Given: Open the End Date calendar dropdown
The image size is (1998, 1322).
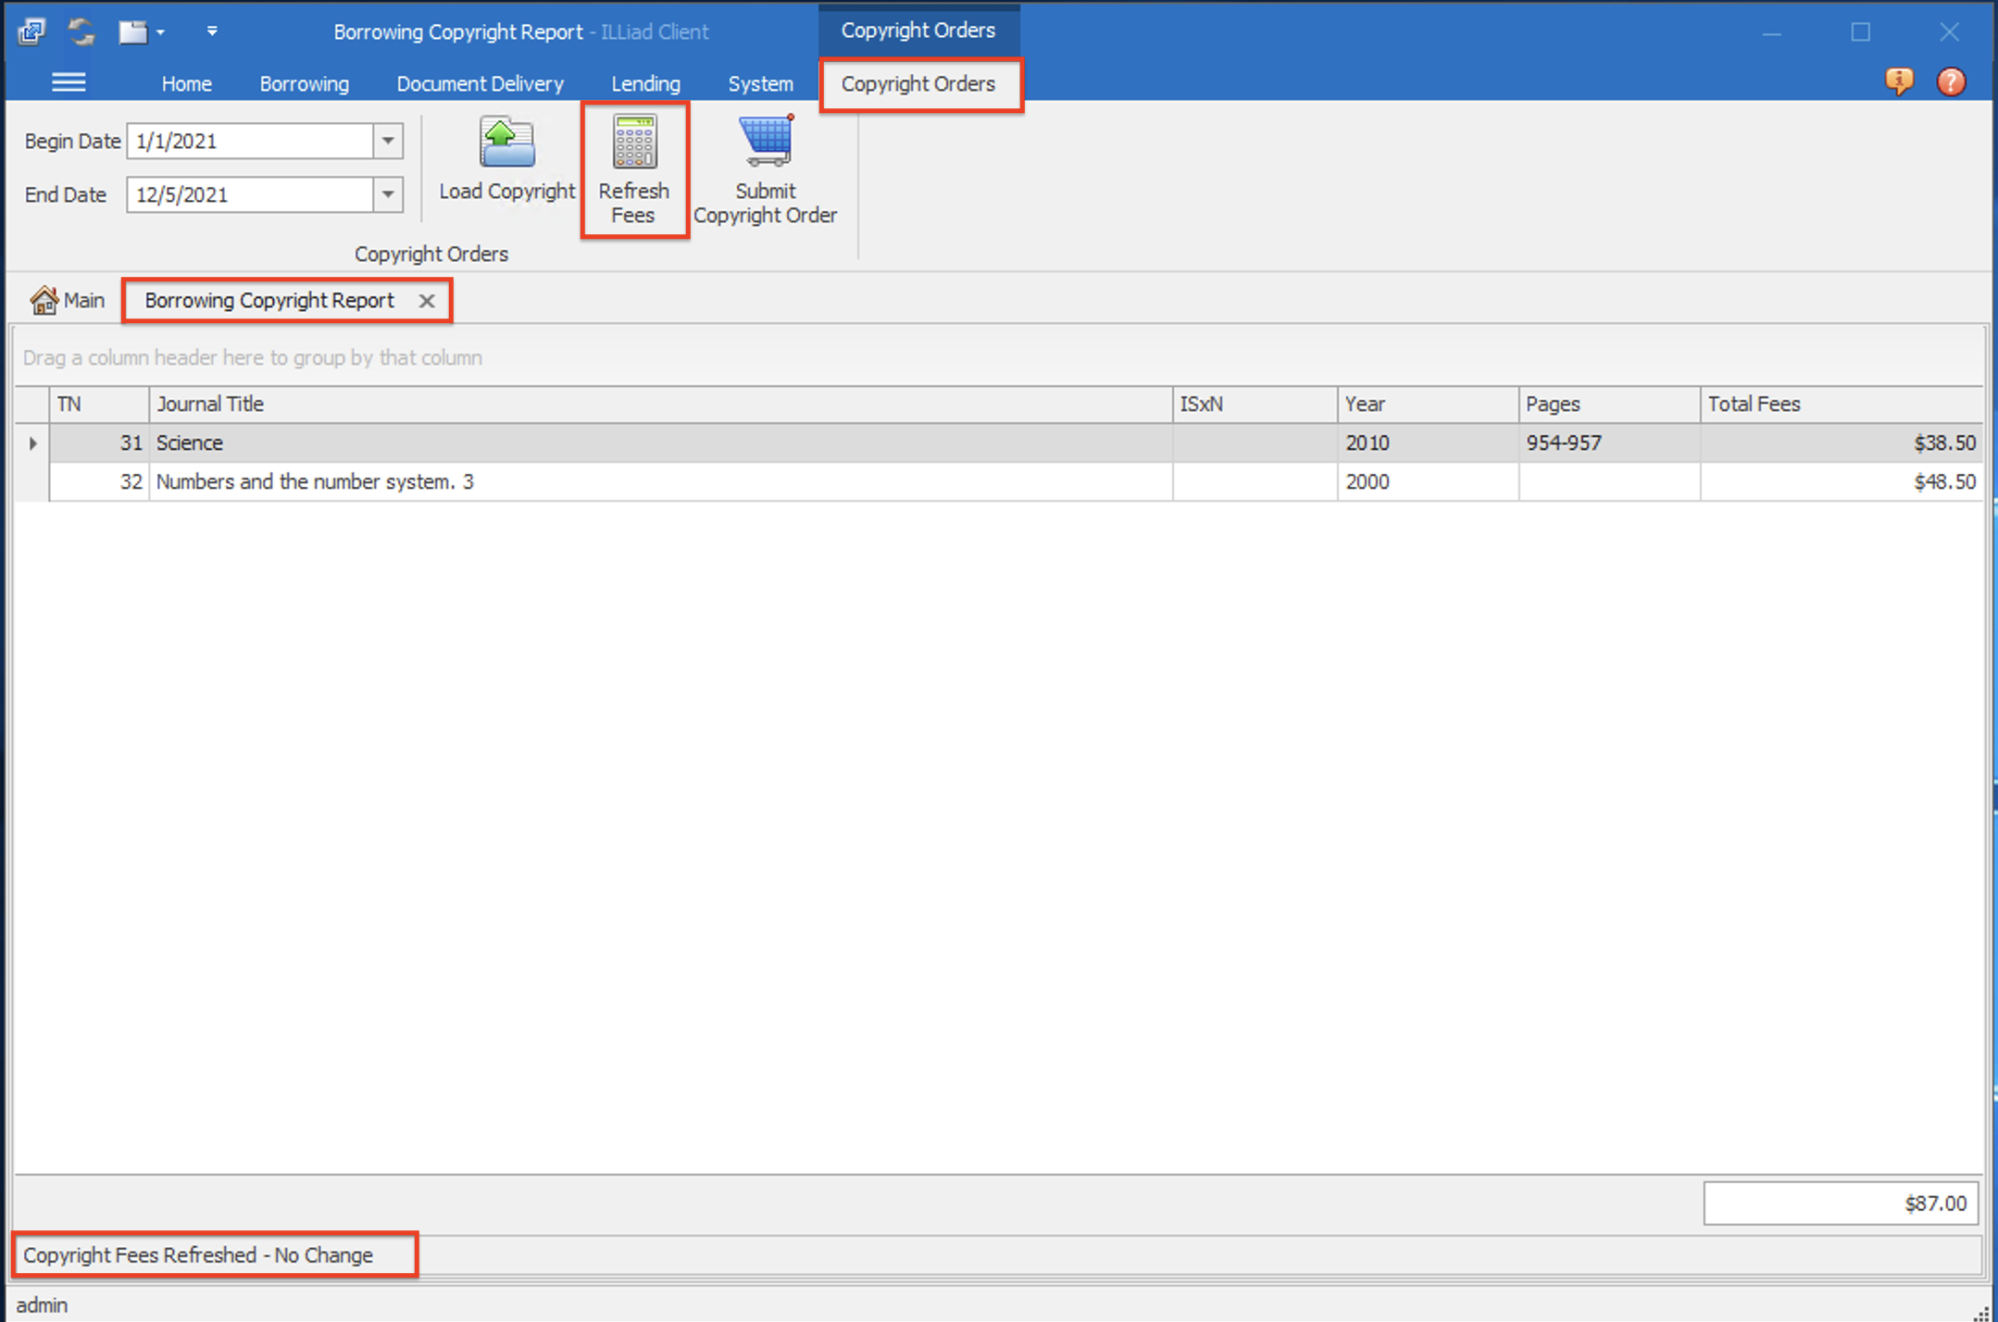Looking at the screenshot, I should point(388,194).
